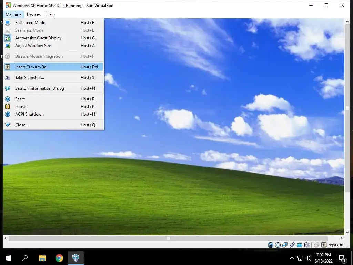
Task: Expand the hidden system tray icons chevron
Action: (292, 258)
